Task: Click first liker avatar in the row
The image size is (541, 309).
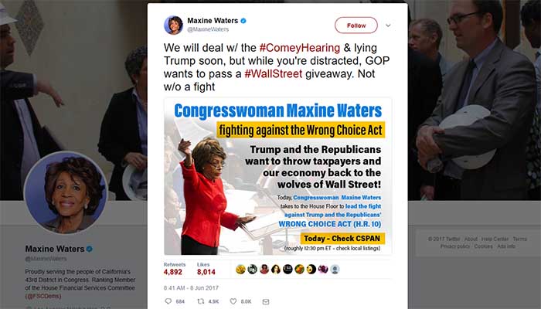Action: coord(240,269)
